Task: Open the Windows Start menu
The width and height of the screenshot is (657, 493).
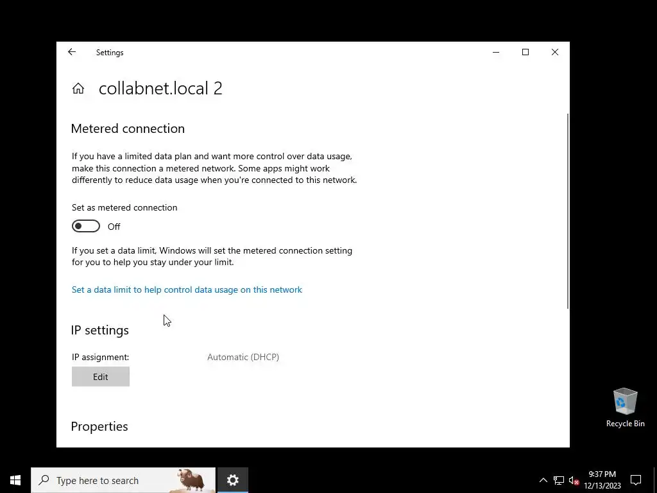Action: pyautogui.click(x=15, y=480)
